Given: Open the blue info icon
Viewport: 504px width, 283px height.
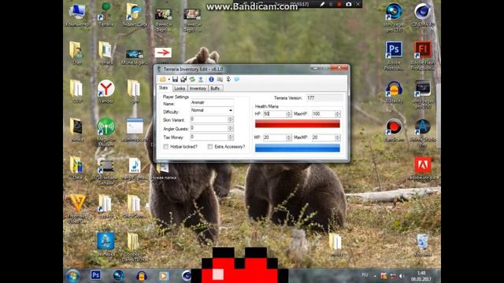Looking at the screenshot, I should pyautogui.click(x=211, y=79).
